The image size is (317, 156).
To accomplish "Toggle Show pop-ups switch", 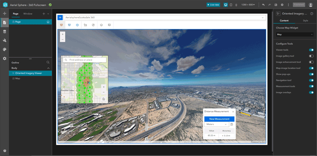I will [x=311, y=74].
